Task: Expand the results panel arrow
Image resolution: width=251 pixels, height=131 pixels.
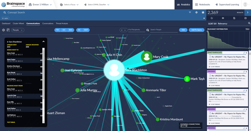Action: (248, 12)
